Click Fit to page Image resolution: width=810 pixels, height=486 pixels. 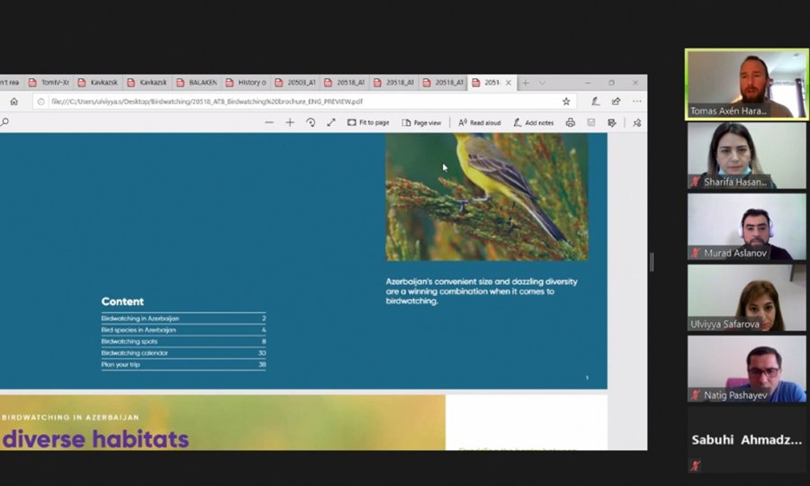(x=368, y=122)
